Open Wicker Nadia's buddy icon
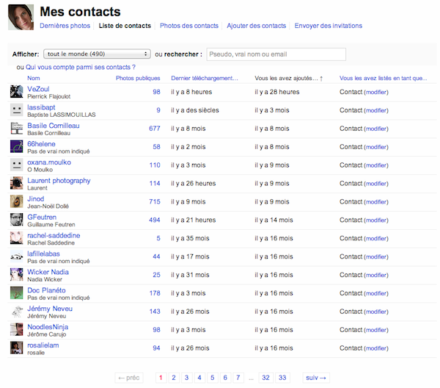 pos(17,274)
